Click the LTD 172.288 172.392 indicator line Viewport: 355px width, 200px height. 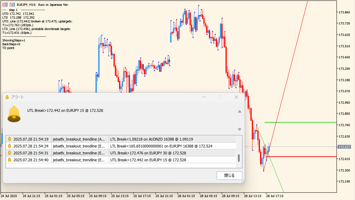click(x=18, y=17)
